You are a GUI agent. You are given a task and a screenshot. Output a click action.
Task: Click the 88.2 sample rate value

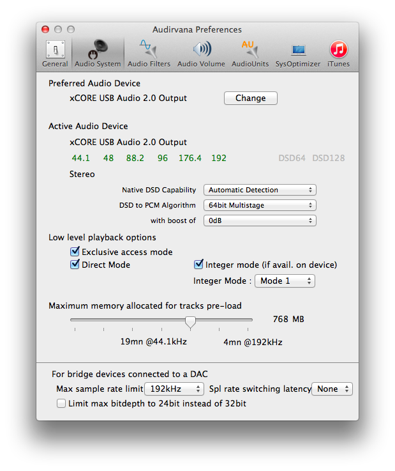pyautogui.click(x=135, y=158)
